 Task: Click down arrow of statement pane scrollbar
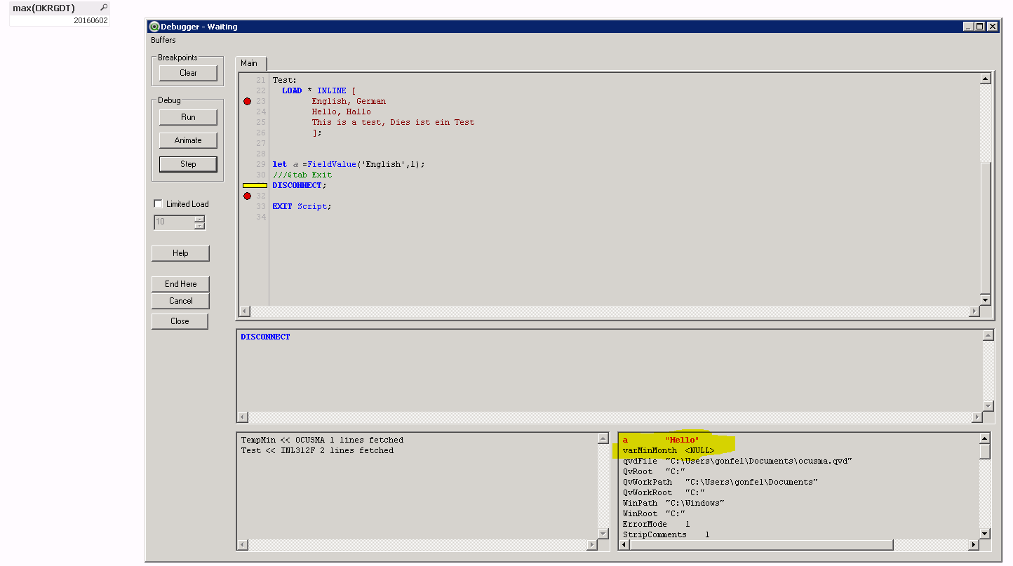coord(988,406)
